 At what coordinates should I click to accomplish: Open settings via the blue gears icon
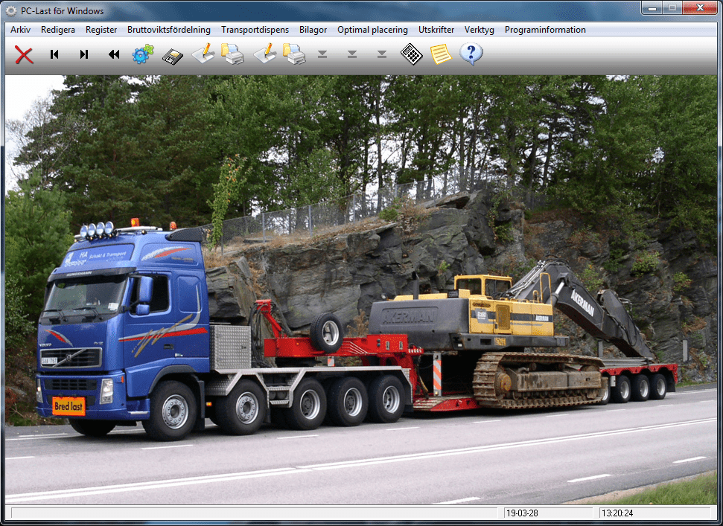click(x=143, y=54)
